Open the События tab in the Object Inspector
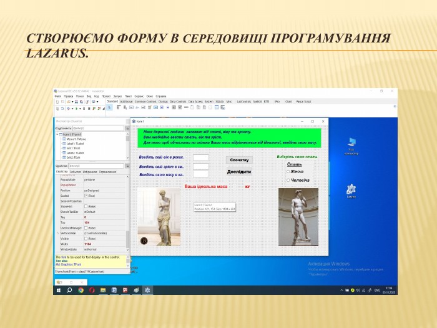437x328 pixels. pos(75,172)
